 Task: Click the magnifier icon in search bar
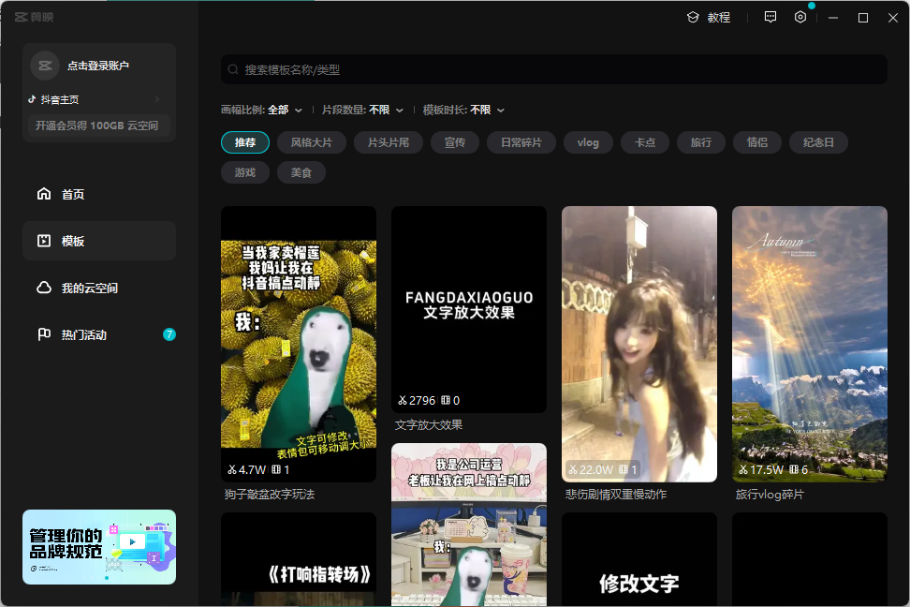(233, 69)
